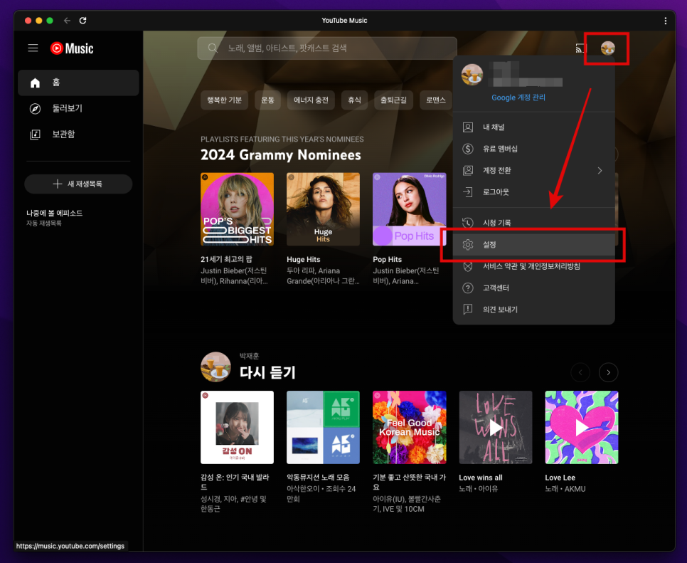
Task: Expand the 계정 전환 submenu chevron
Action: tap(600, 170)
